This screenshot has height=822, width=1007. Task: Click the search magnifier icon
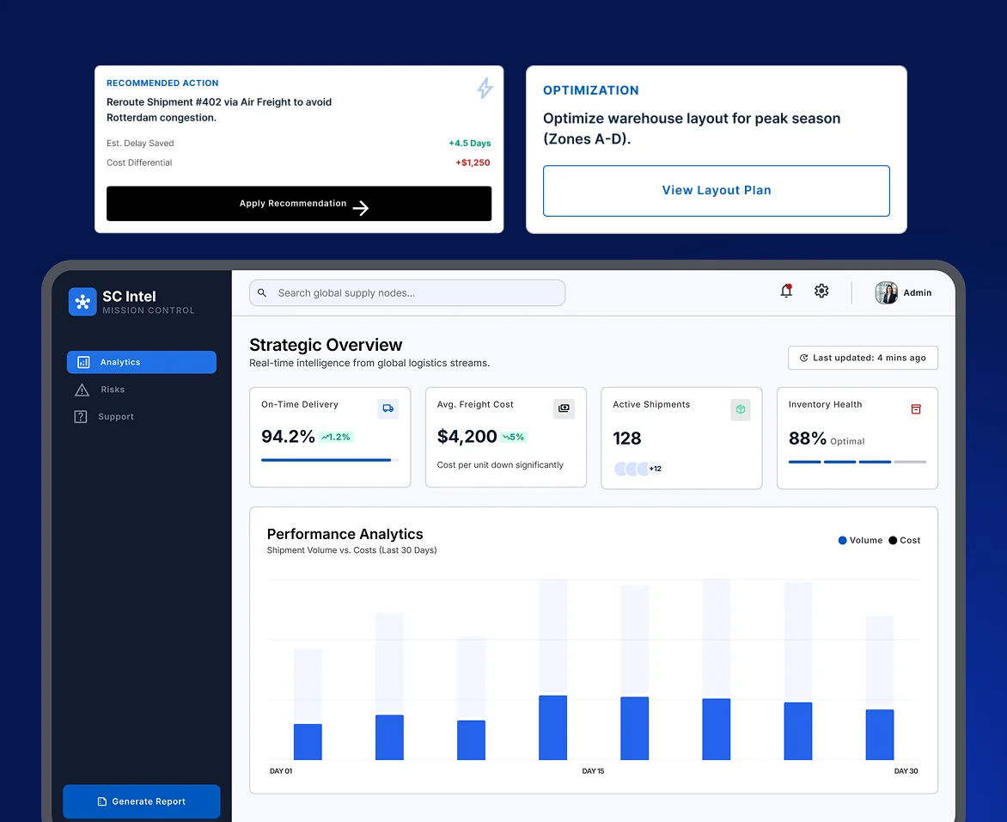click(x=262, y=293)
